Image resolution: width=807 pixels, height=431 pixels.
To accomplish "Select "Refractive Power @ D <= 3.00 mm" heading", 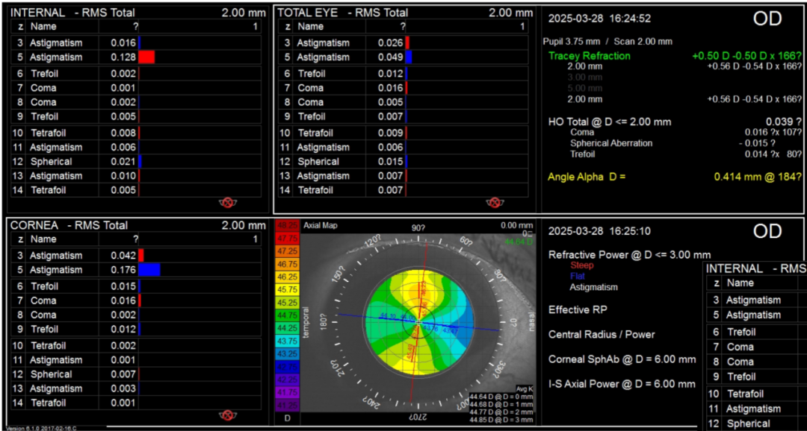I will [630, 255].
